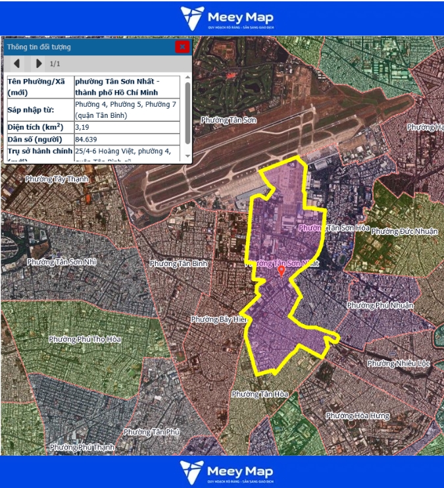Click the Phường Phú Thọ Hòa label
The height and width of the screenshot is (488, 444).
tap(85, 339)
